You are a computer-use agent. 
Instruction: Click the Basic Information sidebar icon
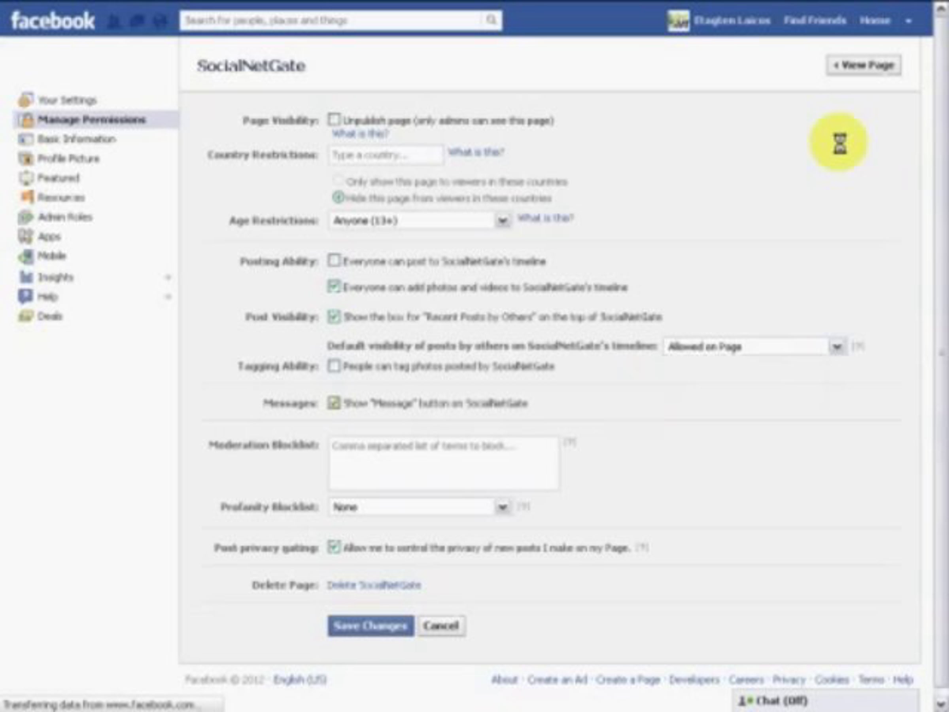[x=25, y=139]
